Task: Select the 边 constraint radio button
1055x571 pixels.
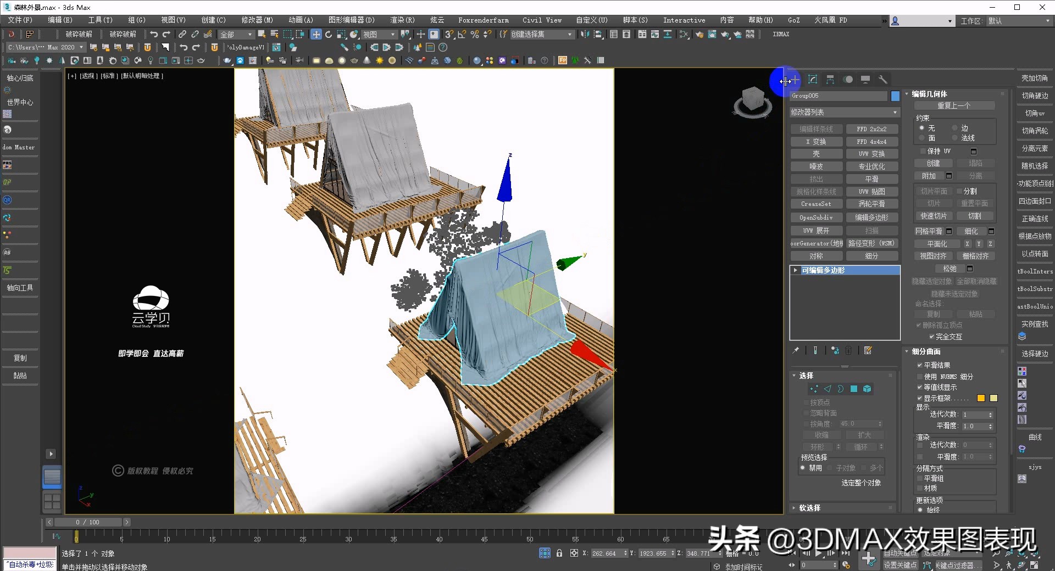Action: pyautogui.click(x=955, y=128)
